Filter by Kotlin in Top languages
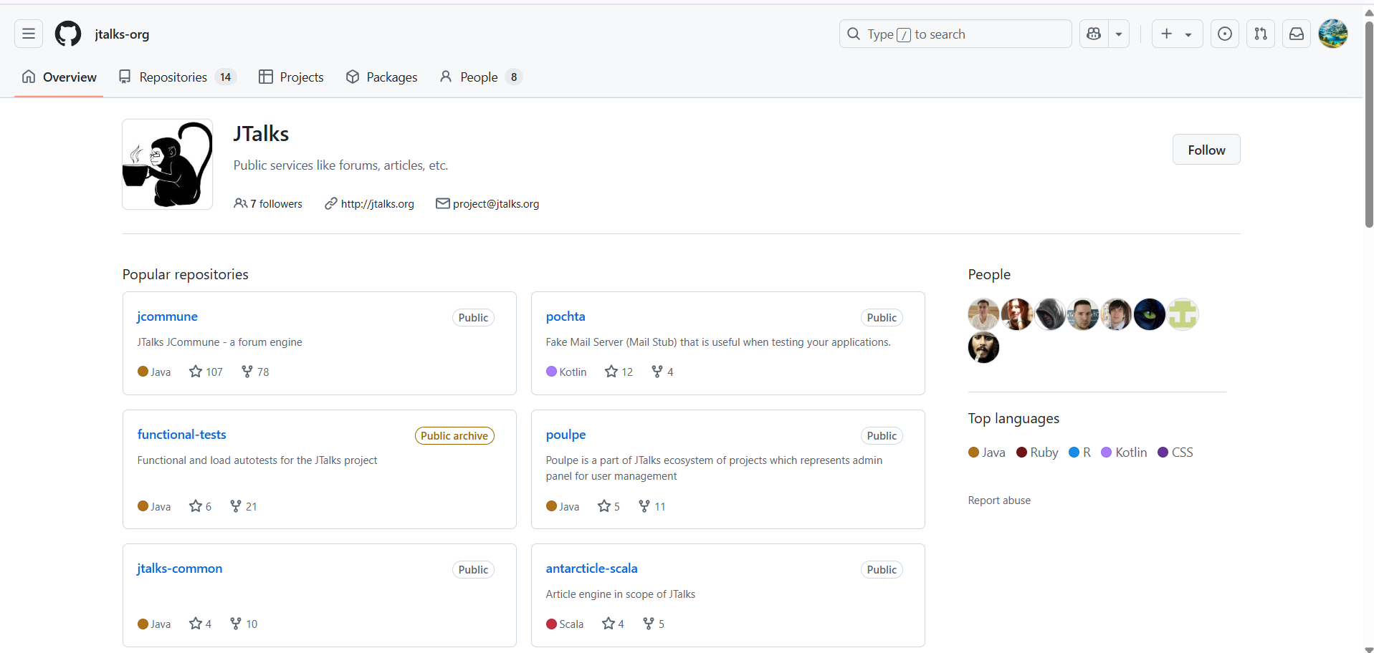 pos(1124,453)
